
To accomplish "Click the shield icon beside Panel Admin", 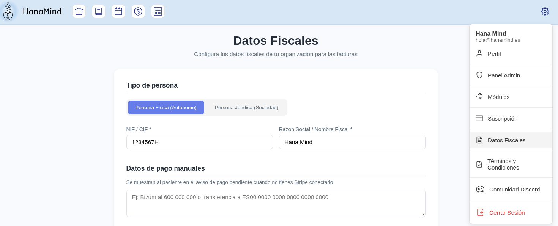I will (479, 75).
